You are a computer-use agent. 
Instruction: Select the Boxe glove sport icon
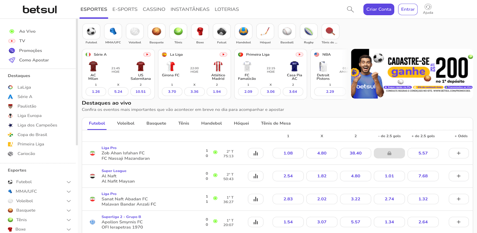click(x=200, y=32)
